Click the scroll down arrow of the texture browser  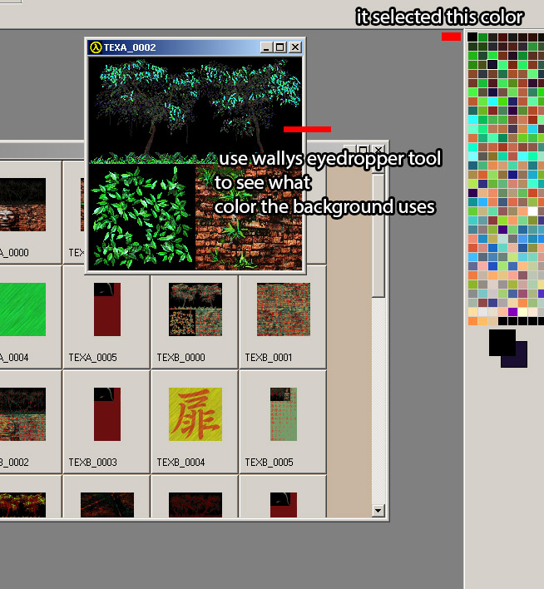click(x=378, y=511)
